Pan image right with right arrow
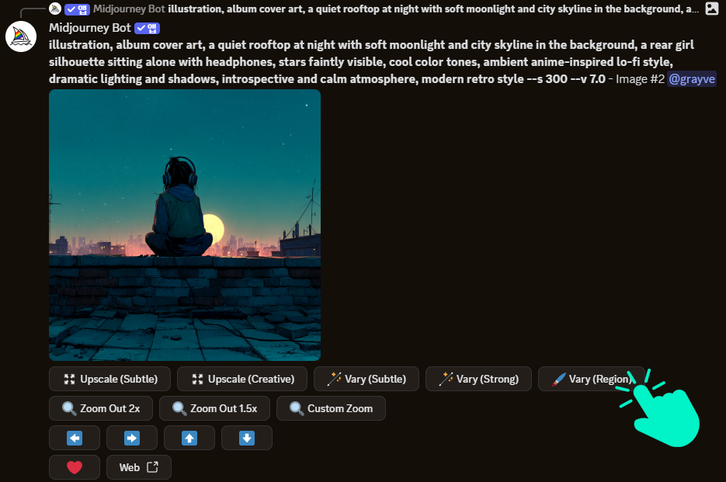Image resolution: width=726 pixels, height=482 pixels. coord(132,438)
